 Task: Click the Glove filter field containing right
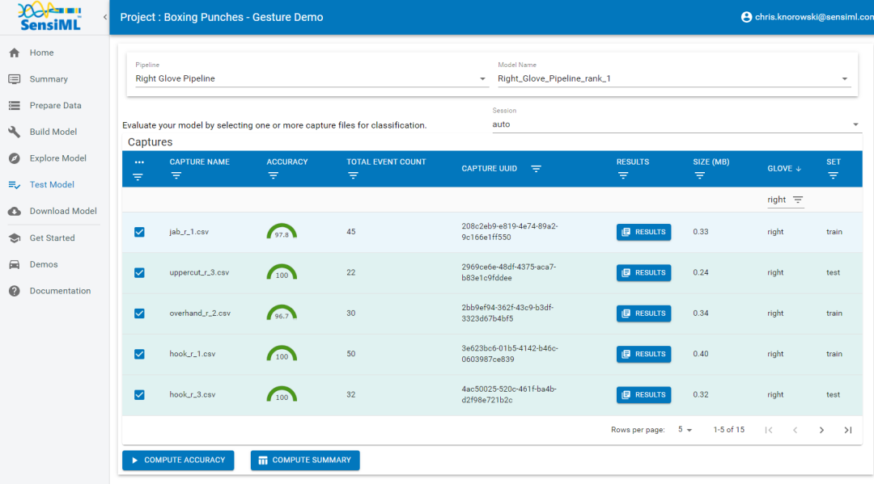tap(777, 200)
